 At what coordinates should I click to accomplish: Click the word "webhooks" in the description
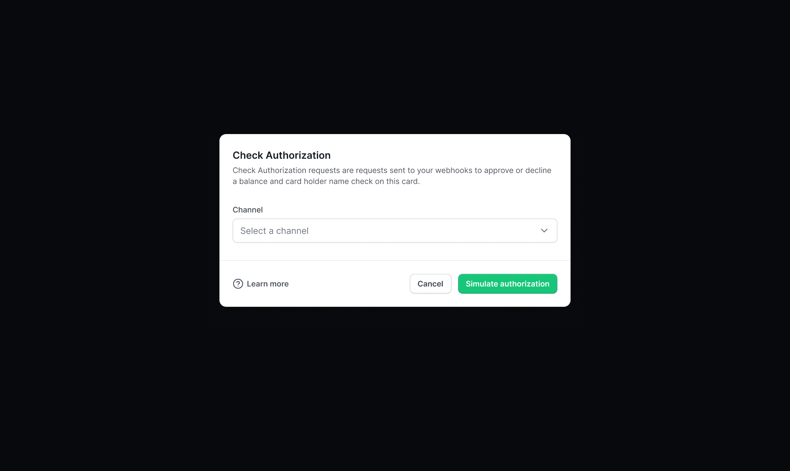(x=453, y=171)
